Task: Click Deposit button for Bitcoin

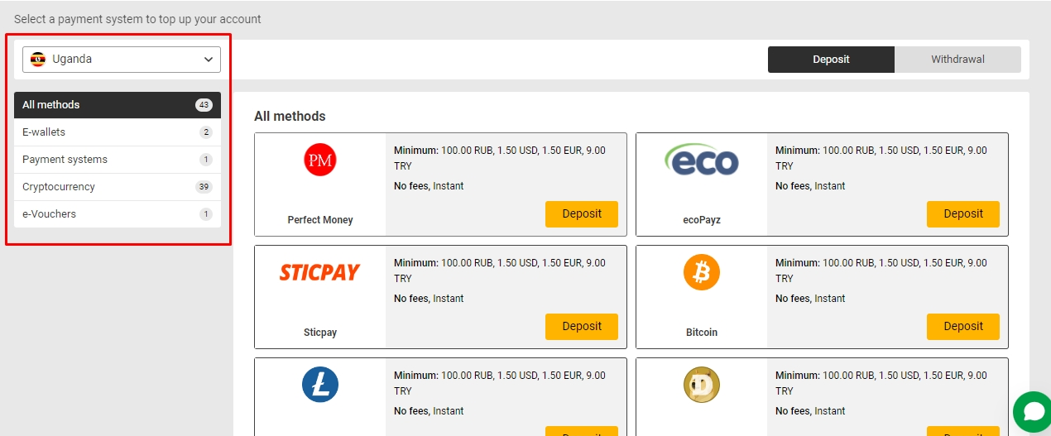Action: [x=963, y=326]
